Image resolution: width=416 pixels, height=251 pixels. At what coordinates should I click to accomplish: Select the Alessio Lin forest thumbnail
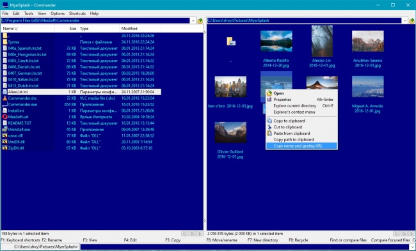pos(322,41)
